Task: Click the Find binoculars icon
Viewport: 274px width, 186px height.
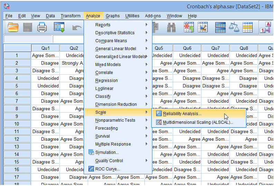Action: (x=171, y=27)
